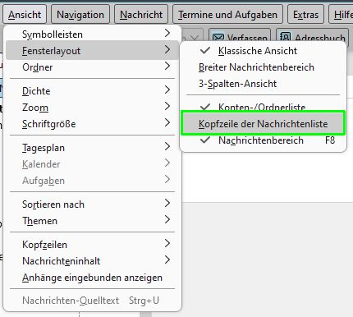Expand the Themen submenu
Screen dimensions: 353x317
(92, 221)
